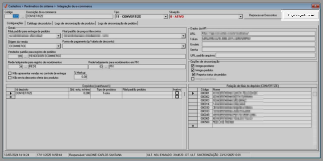
Task: Toggle Não apresentar vendas no controle de entrega
Action: pyautogui.click(x=10, y=73)
